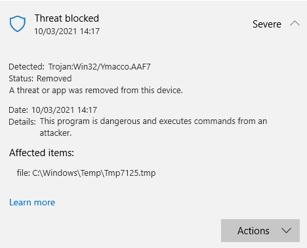
Task: Click the Detected: label
Action: (26, 67)
